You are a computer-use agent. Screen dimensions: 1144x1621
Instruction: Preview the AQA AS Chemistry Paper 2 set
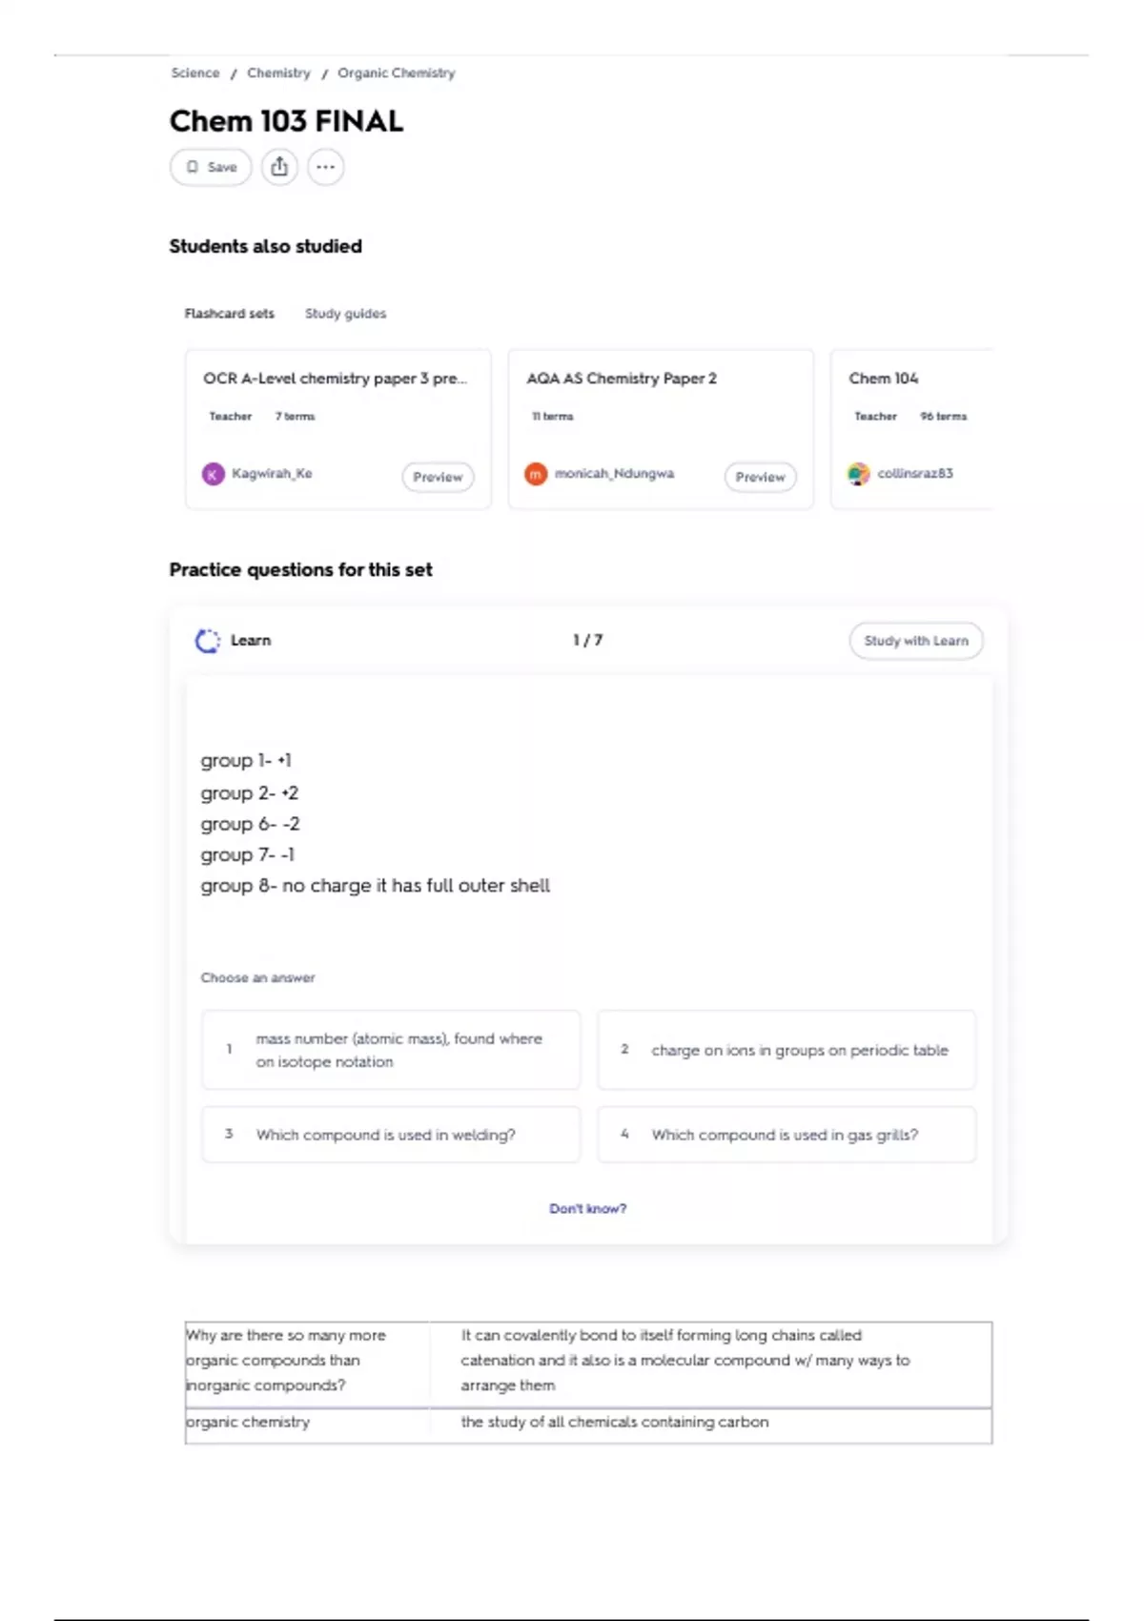tap(761, 477)
